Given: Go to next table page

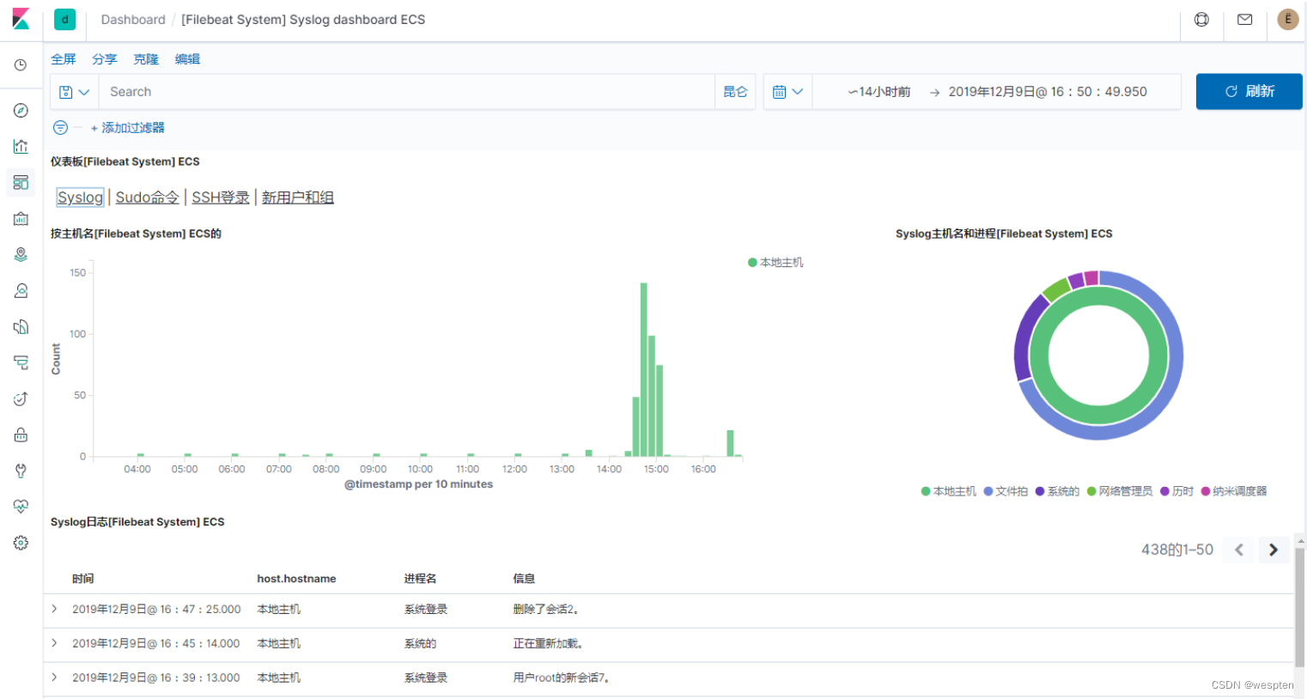Looking at the screenshot, I should click(x=1274, y=550).
